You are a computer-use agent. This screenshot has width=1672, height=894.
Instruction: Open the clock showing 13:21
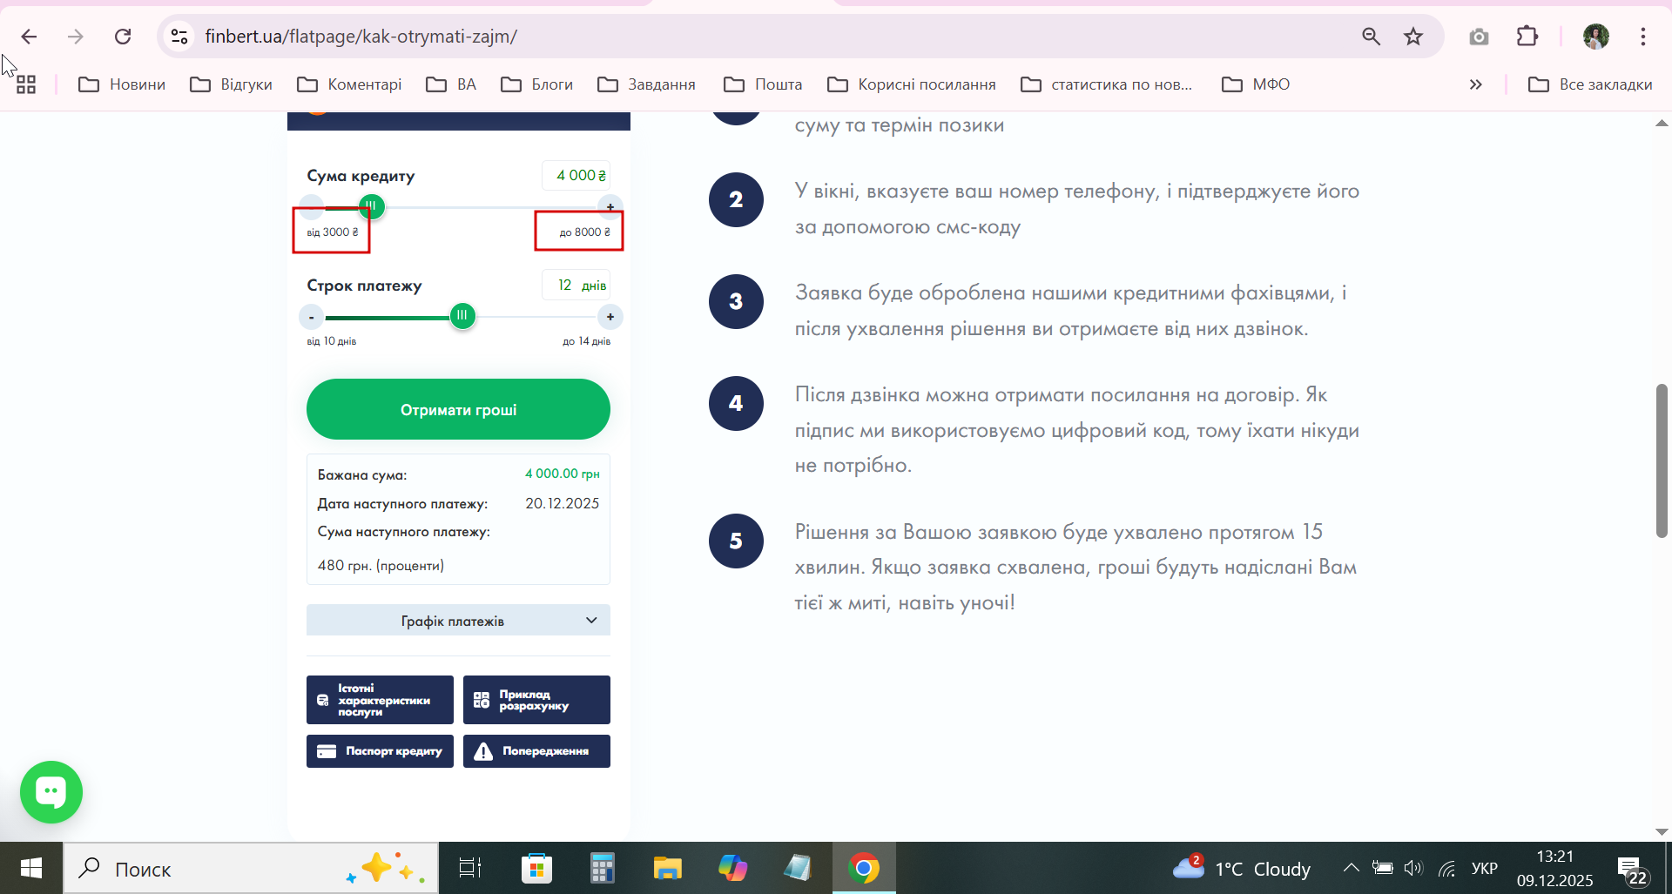tap(1555, 868)
